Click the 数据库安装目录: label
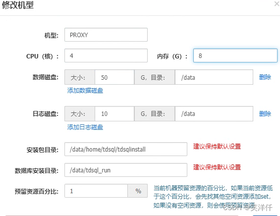Image resolution: width=280 pixels, height=216 pixels. [x=37, y=171]
